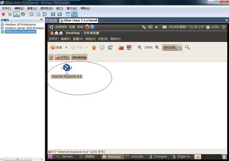Image resolution: width=229 pixels, height=161 pixels.
Task: Click the VMware summary view icon
Action: (x=68, y=14)
